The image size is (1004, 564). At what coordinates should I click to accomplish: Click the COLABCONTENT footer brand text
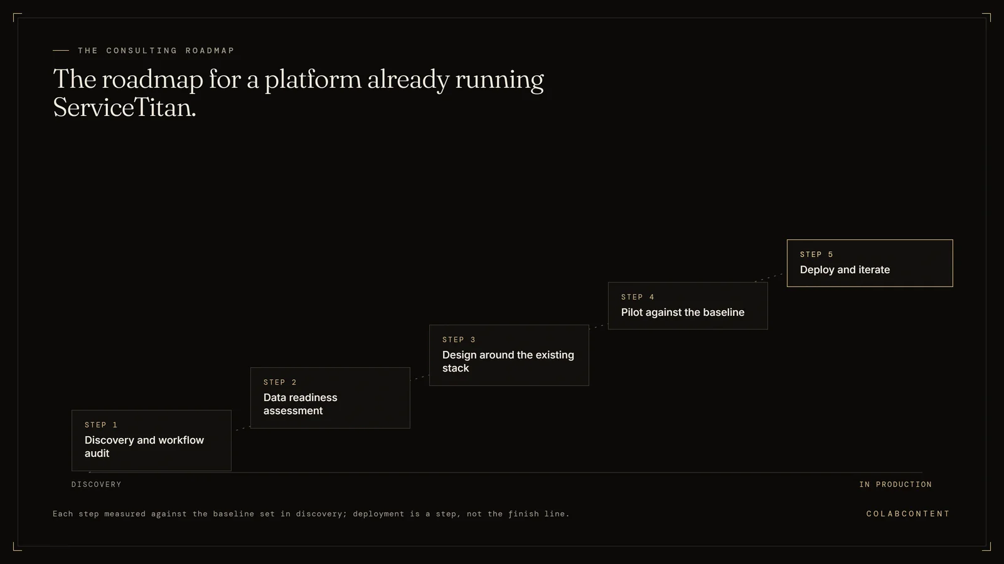tap(908, 514)
